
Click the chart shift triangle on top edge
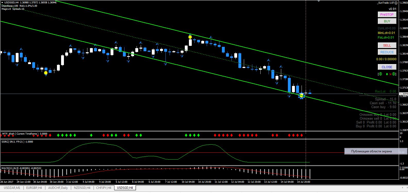[319, 1]
